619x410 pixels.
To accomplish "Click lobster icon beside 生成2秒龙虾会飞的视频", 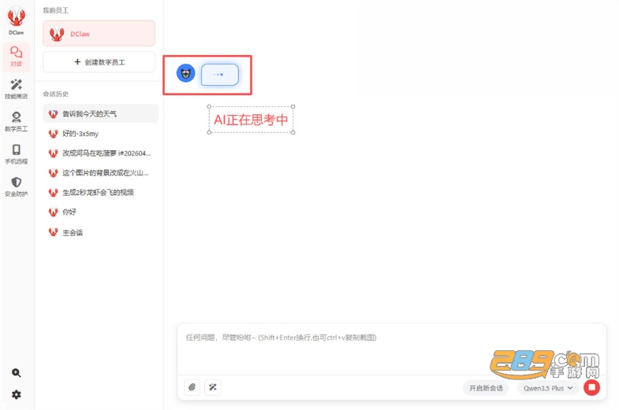I will [x=54, y=192].
